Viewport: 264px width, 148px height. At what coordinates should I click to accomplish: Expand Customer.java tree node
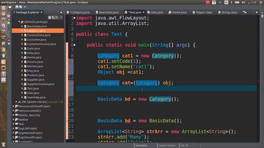pos(22,39)
